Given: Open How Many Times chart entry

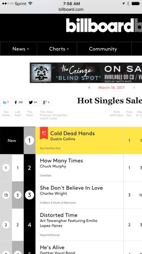Looking at the screenshot, I should [x=62, y=160].
